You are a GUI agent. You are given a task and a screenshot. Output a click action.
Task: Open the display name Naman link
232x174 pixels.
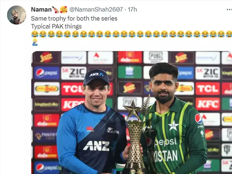[41, 10]
